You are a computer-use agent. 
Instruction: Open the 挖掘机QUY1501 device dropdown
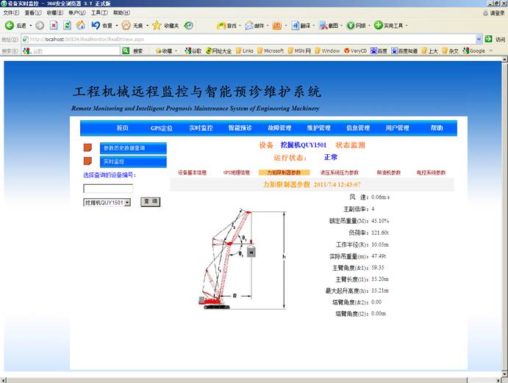click(126, 203)
